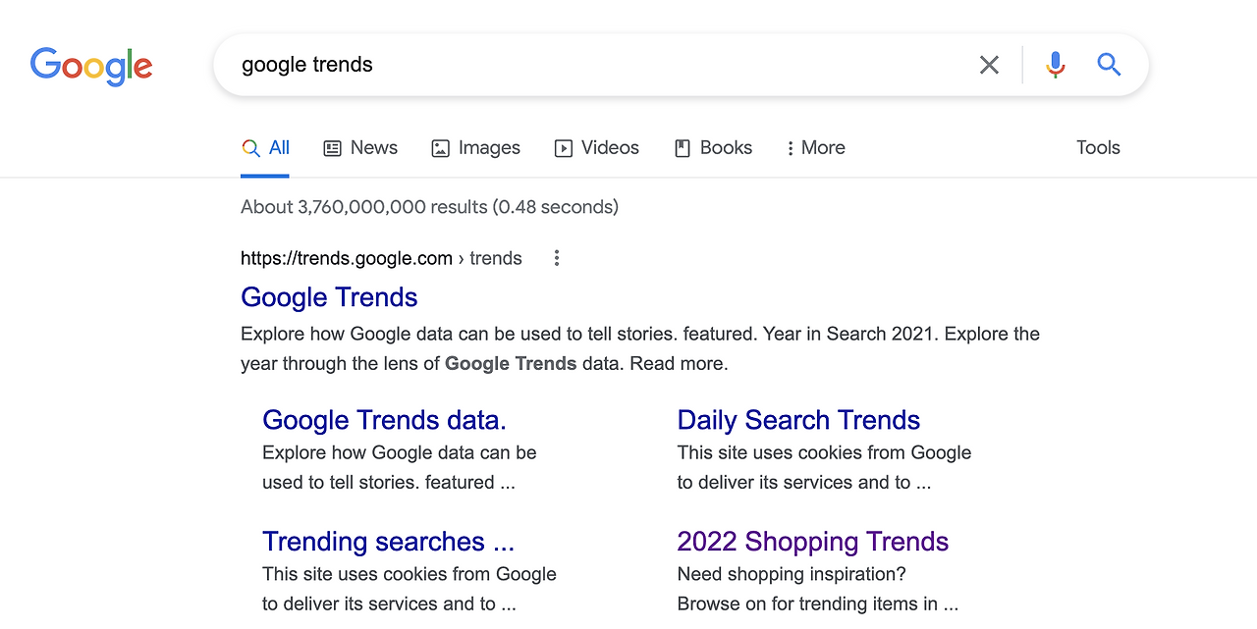
Task: Switch to the All results tab
Action: coord(266,148)
